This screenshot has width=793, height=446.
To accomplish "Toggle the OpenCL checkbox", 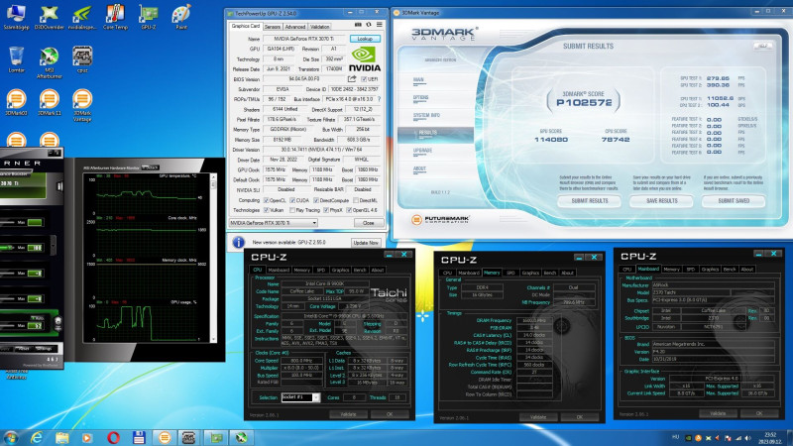I will click(266, 200).
